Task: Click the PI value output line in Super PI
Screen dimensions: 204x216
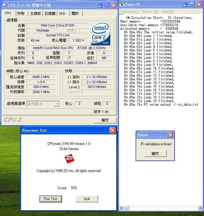Action: (x=161, y=105)
